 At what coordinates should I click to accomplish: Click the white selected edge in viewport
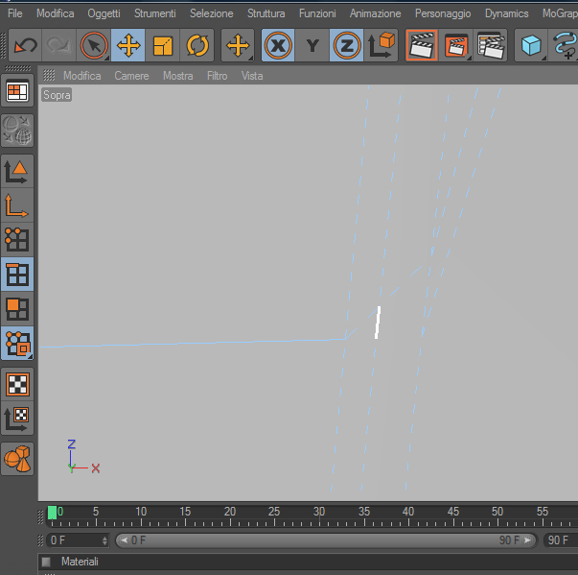(x=378, y=323)
